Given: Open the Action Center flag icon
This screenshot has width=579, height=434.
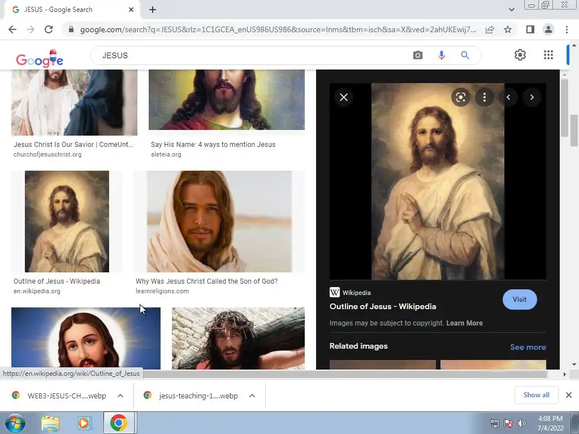Looking at the screenshot, I should coord(508,423).
